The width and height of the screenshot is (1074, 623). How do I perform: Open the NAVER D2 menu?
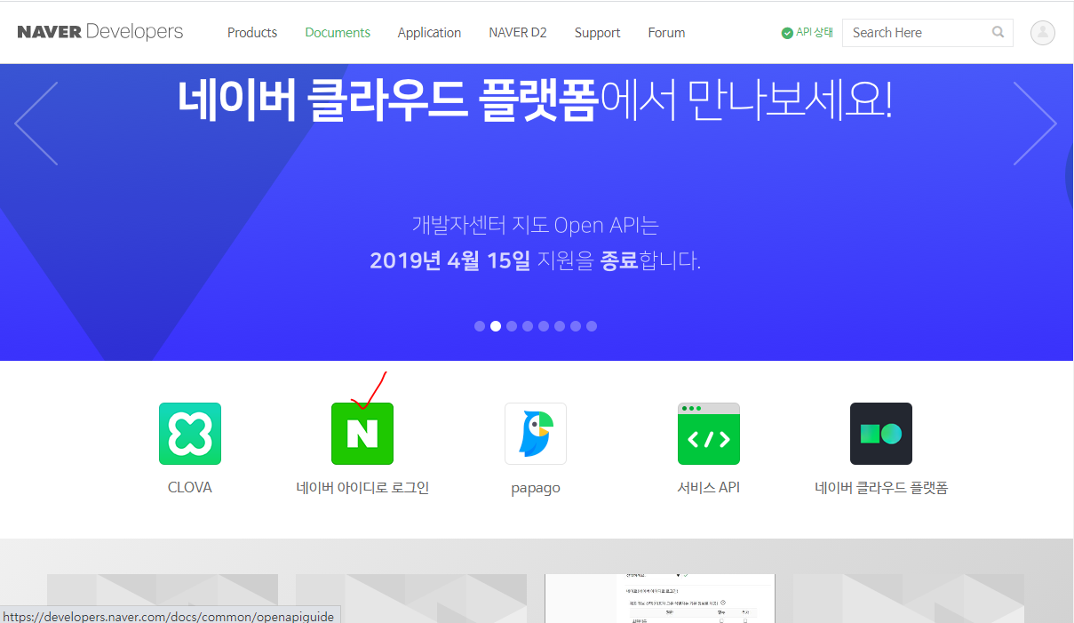518,33
